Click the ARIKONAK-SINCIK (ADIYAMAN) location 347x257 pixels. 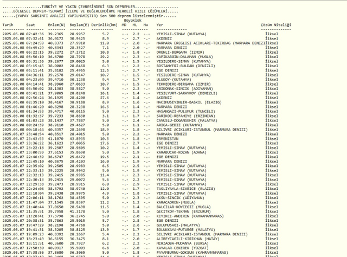(x=184, y=88)
